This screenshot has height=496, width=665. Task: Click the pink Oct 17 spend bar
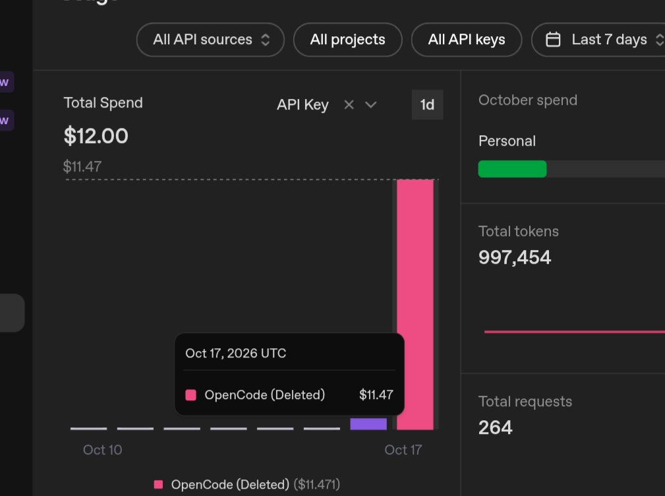click(415, 304)
